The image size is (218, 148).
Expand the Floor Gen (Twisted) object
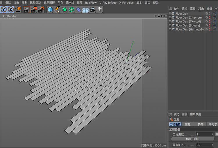170,21
